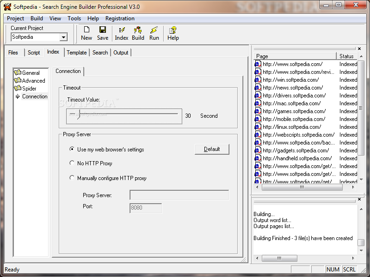Click page icon for http://www.softpedia.com/
The width and height of the screenshot is (370, 277).
pyautogui.click(x=258, y=64)
